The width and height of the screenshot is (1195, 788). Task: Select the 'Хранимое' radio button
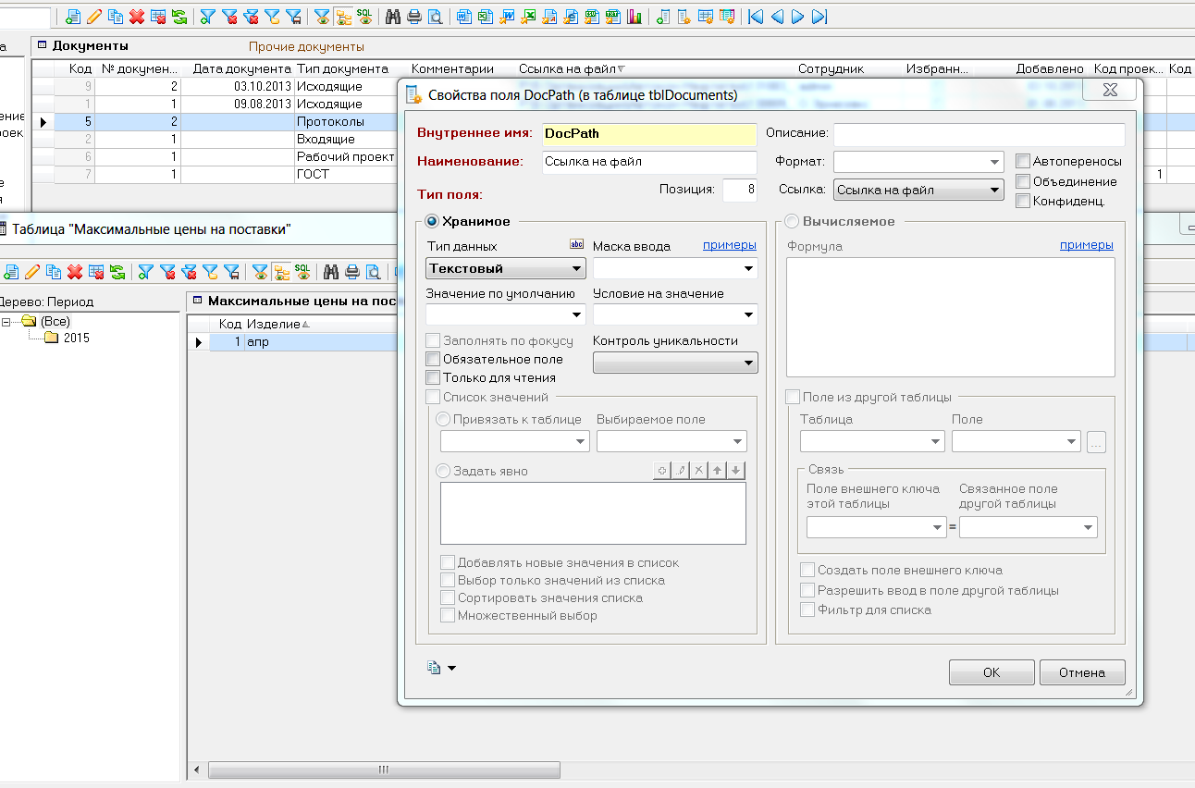click(x=432, y=221)
